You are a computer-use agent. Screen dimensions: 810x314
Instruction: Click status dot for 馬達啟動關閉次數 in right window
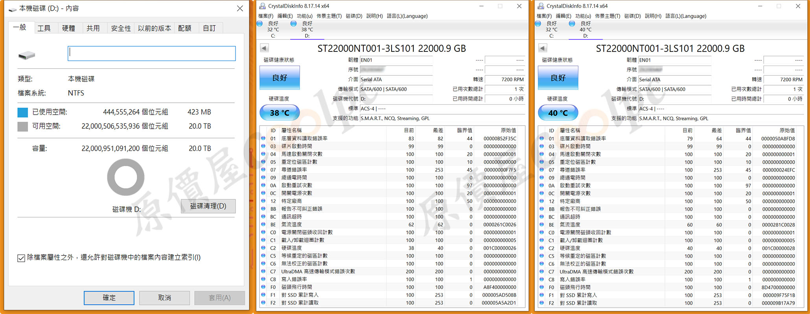pyautogui.click(x=542, y=154)
